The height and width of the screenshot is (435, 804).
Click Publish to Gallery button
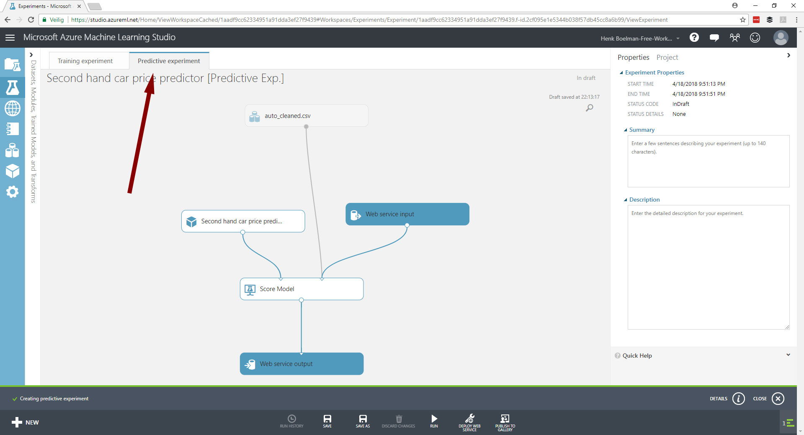[505, 422]
